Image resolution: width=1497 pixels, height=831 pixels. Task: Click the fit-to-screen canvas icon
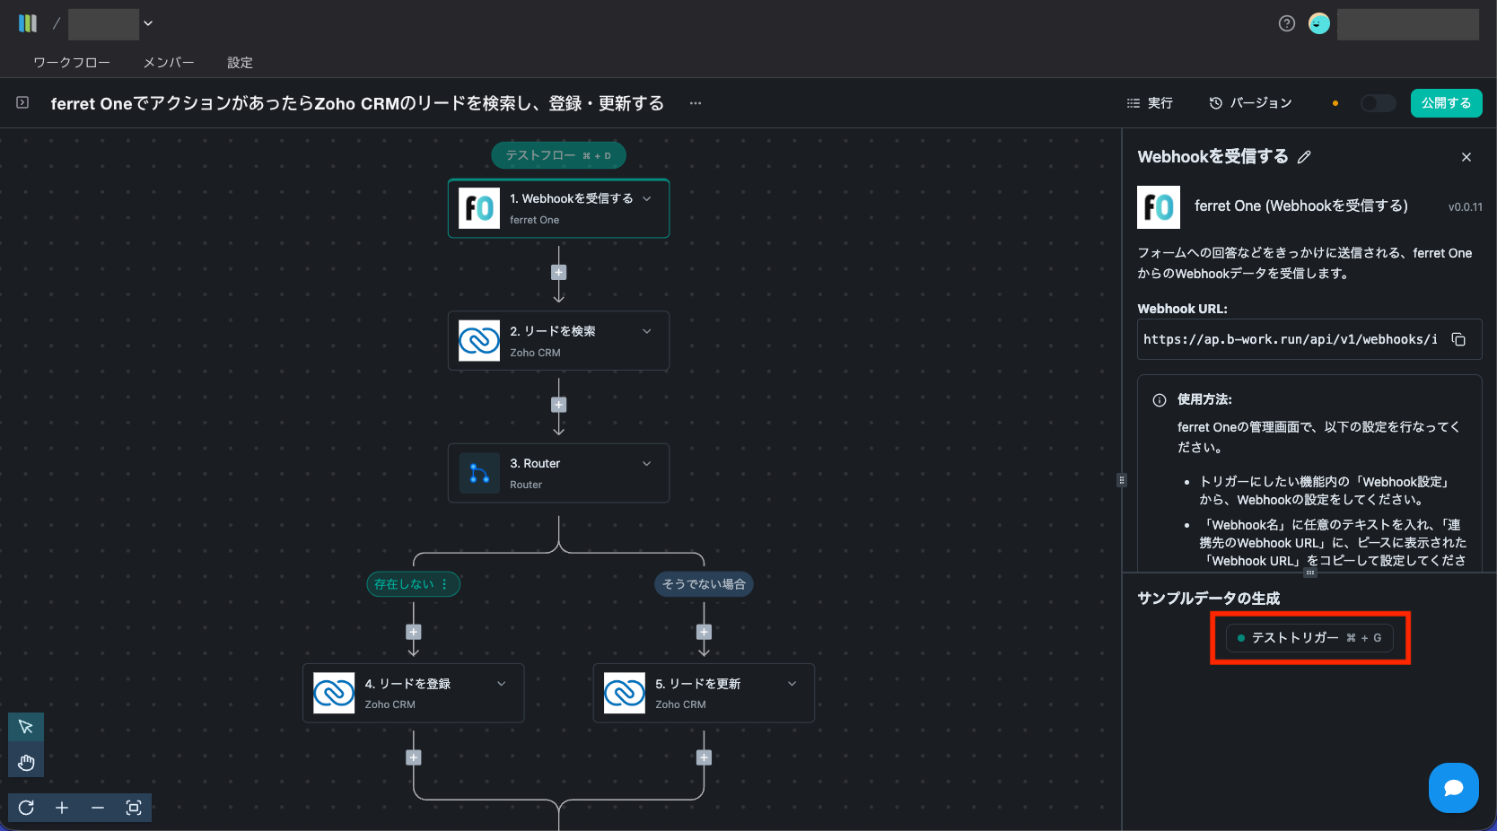pyautogui.click(x=134, y=808)
